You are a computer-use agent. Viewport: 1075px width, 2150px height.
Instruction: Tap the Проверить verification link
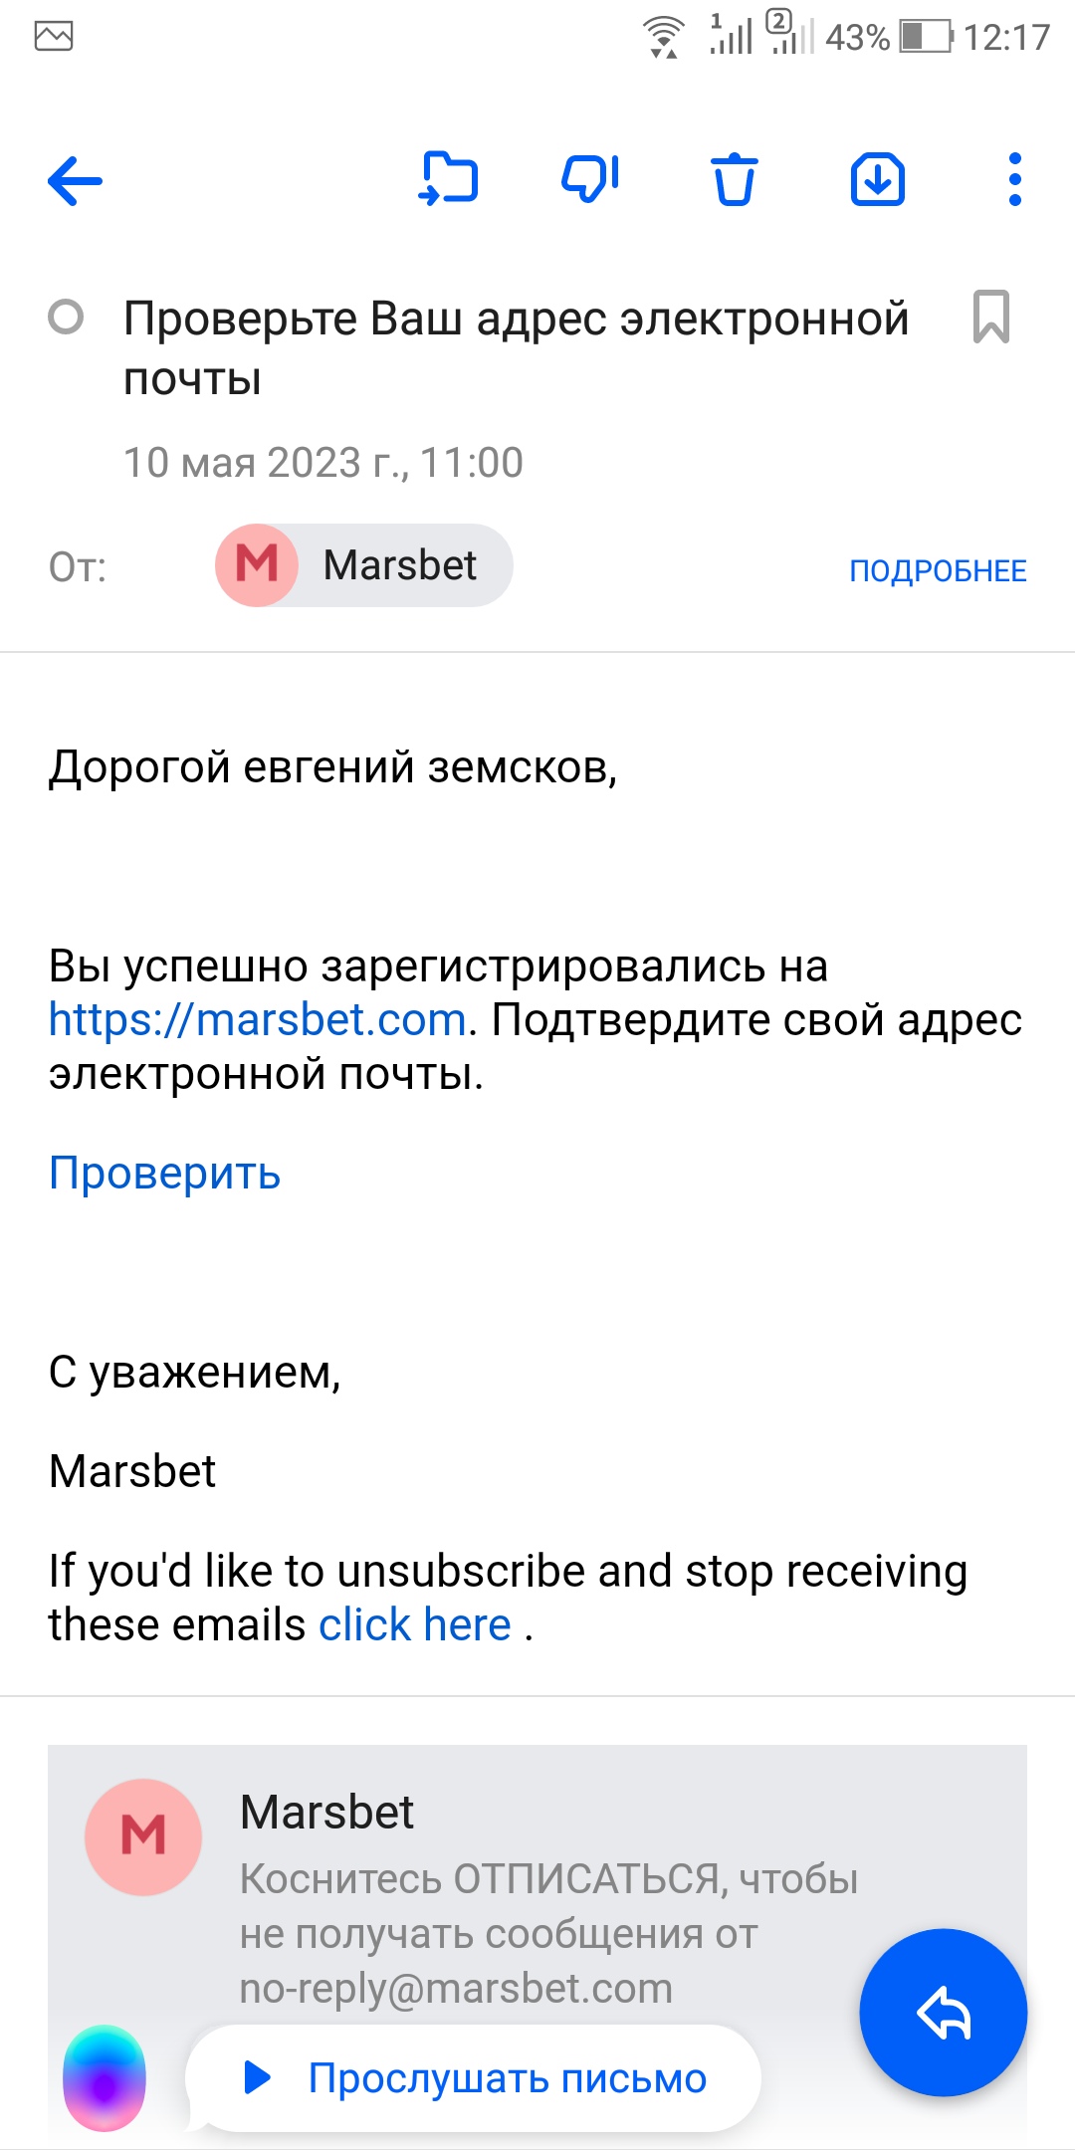(165, 1174)
